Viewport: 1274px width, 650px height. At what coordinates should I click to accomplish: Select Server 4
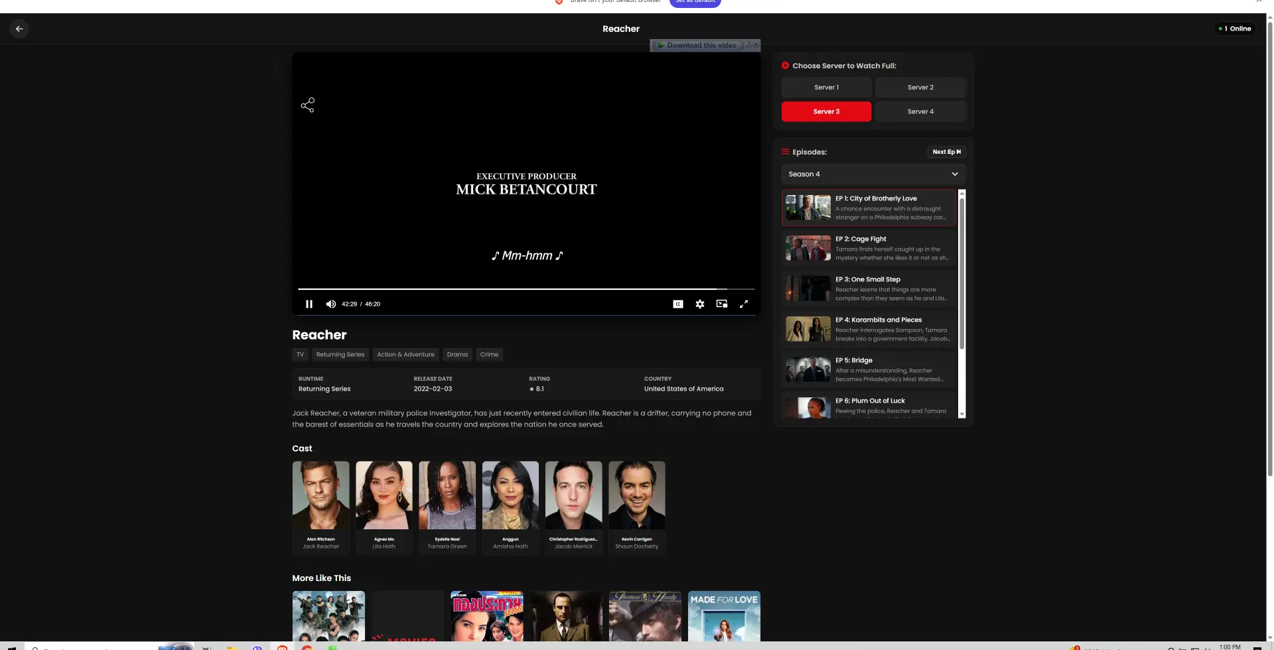[x=920, y=111]
